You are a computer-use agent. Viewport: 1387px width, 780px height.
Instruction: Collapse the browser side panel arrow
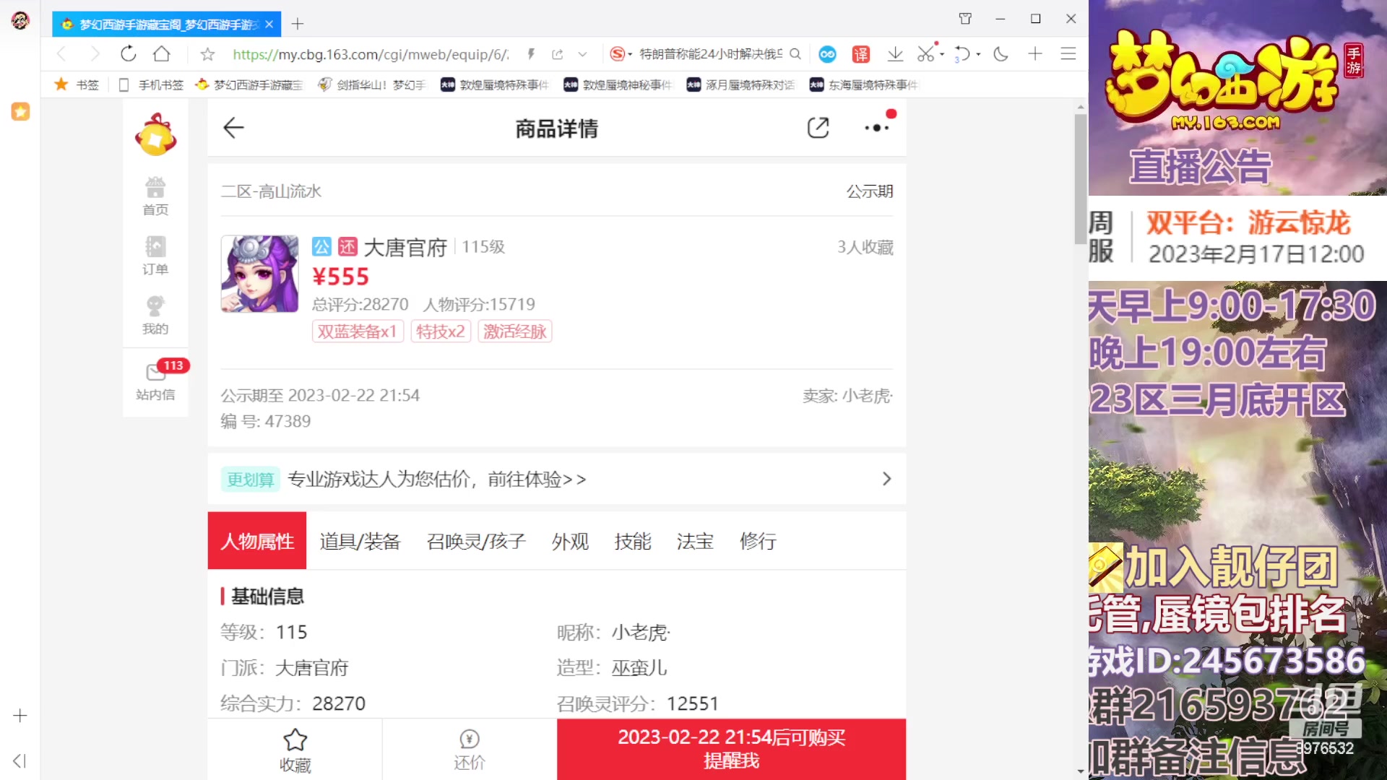click(20, 760)
